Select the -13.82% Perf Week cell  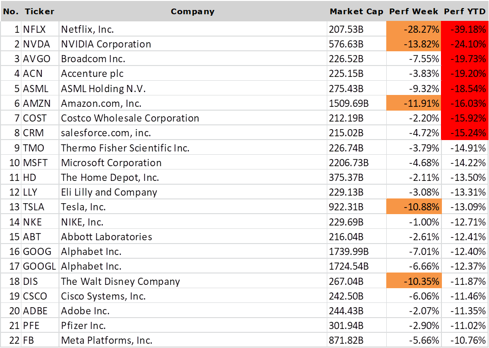(x=414, y=44)
